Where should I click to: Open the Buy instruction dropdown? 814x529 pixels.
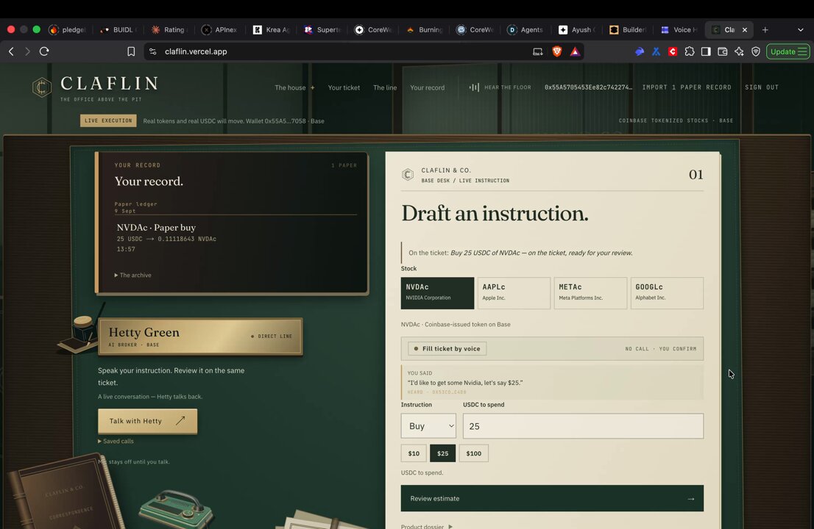coord(428,426)
